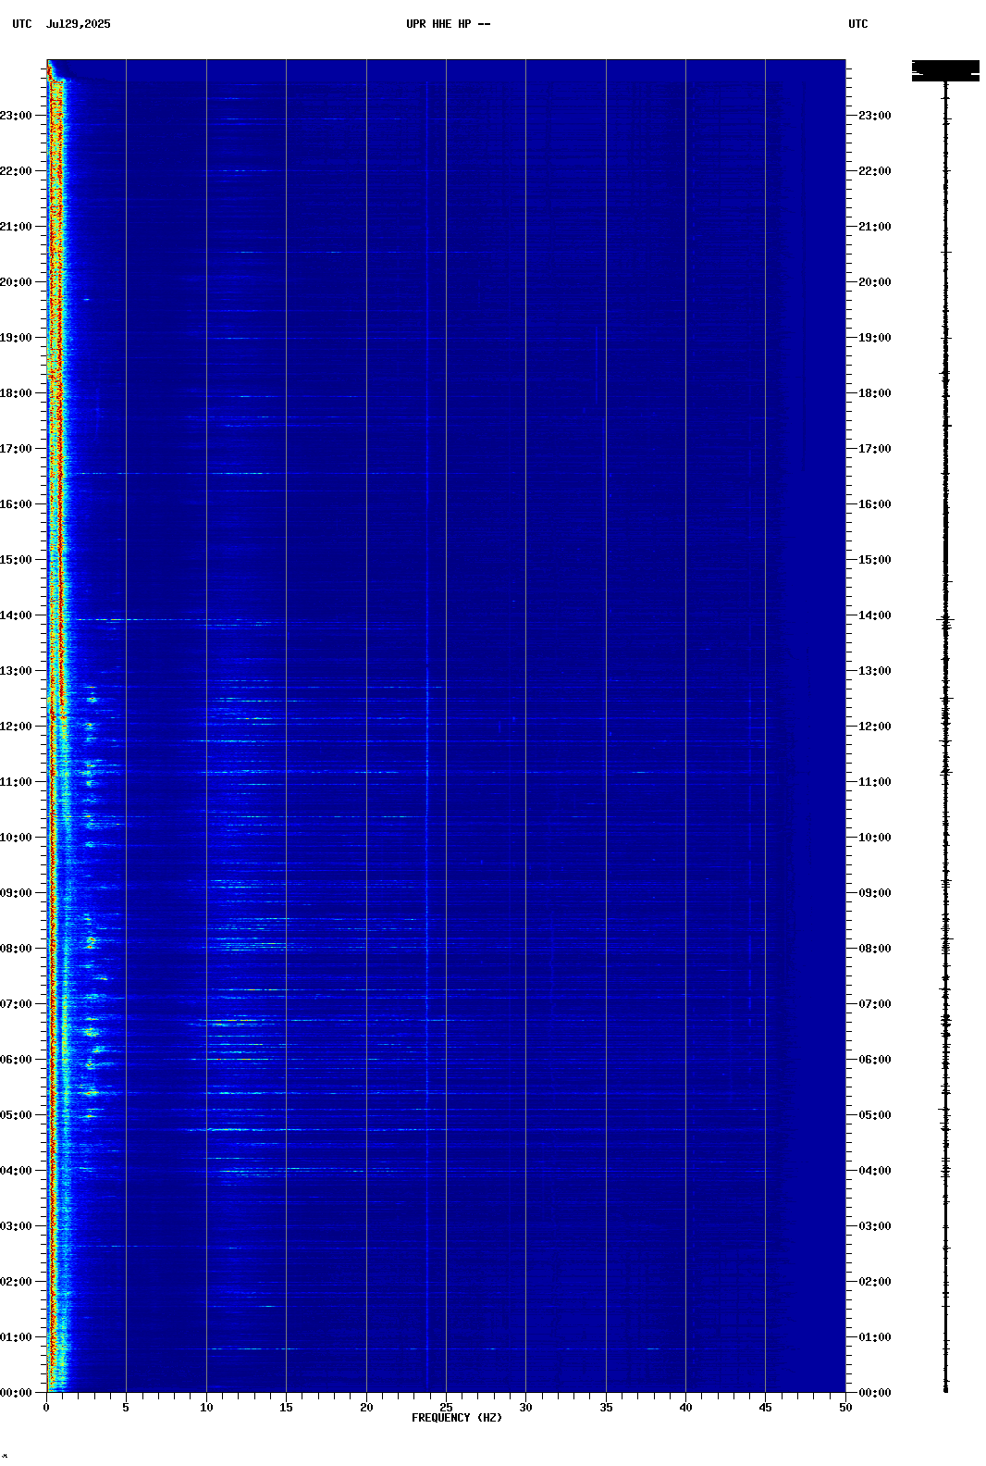Screen dimensions: 986x1466
Task: Click the 5 tick on frequency axis
Action: click(x=126, y=1408)
